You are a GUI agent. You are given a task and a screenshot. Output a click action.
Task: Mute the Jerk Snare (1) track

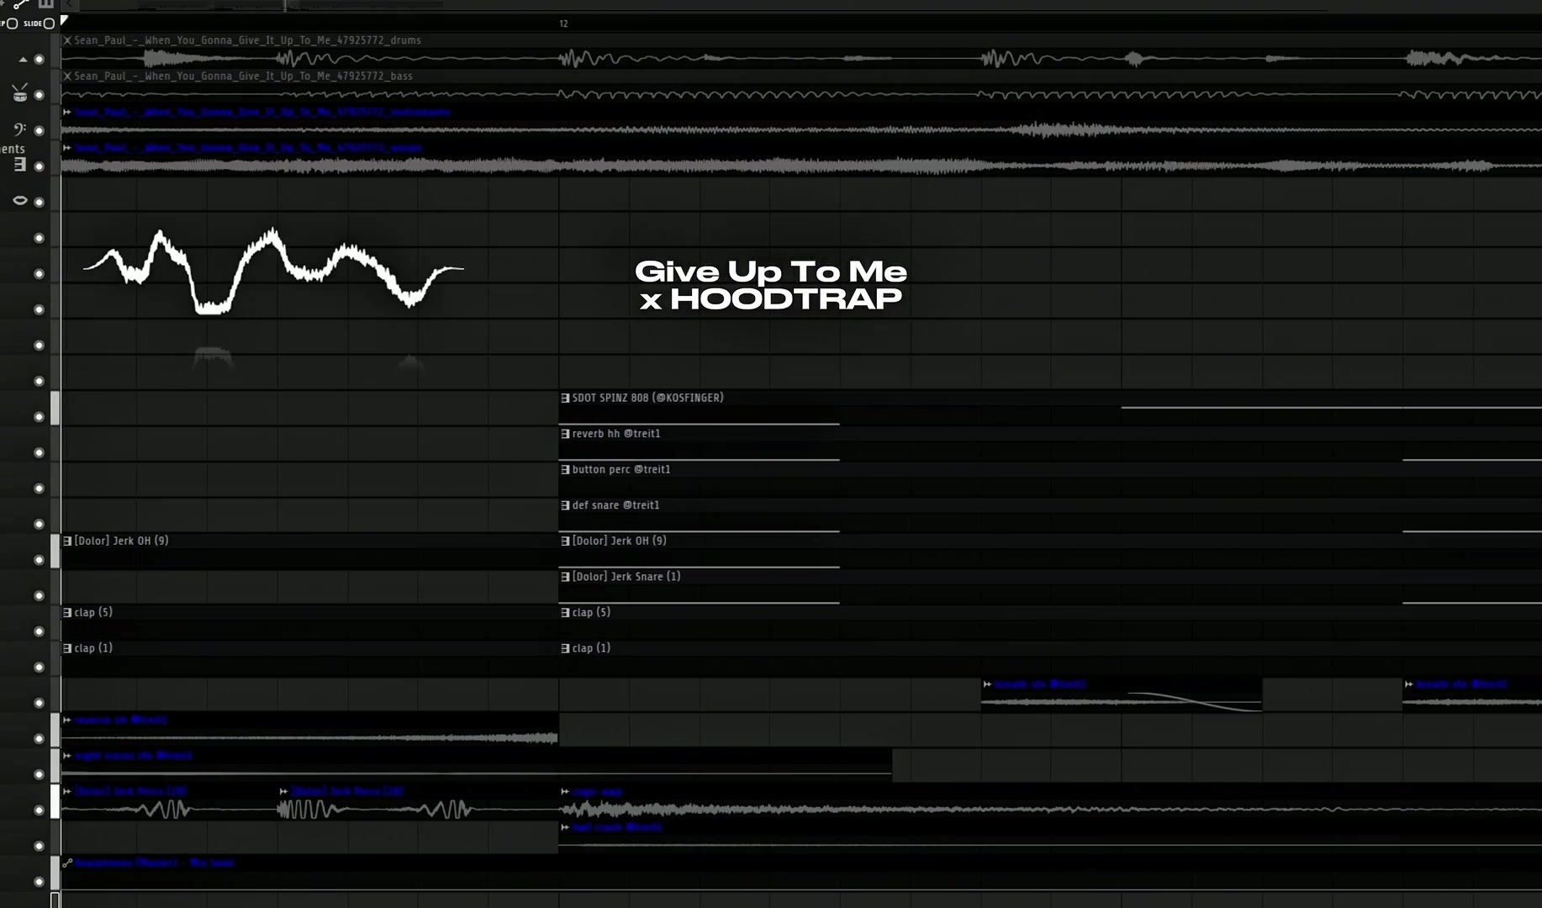(39, 595)
